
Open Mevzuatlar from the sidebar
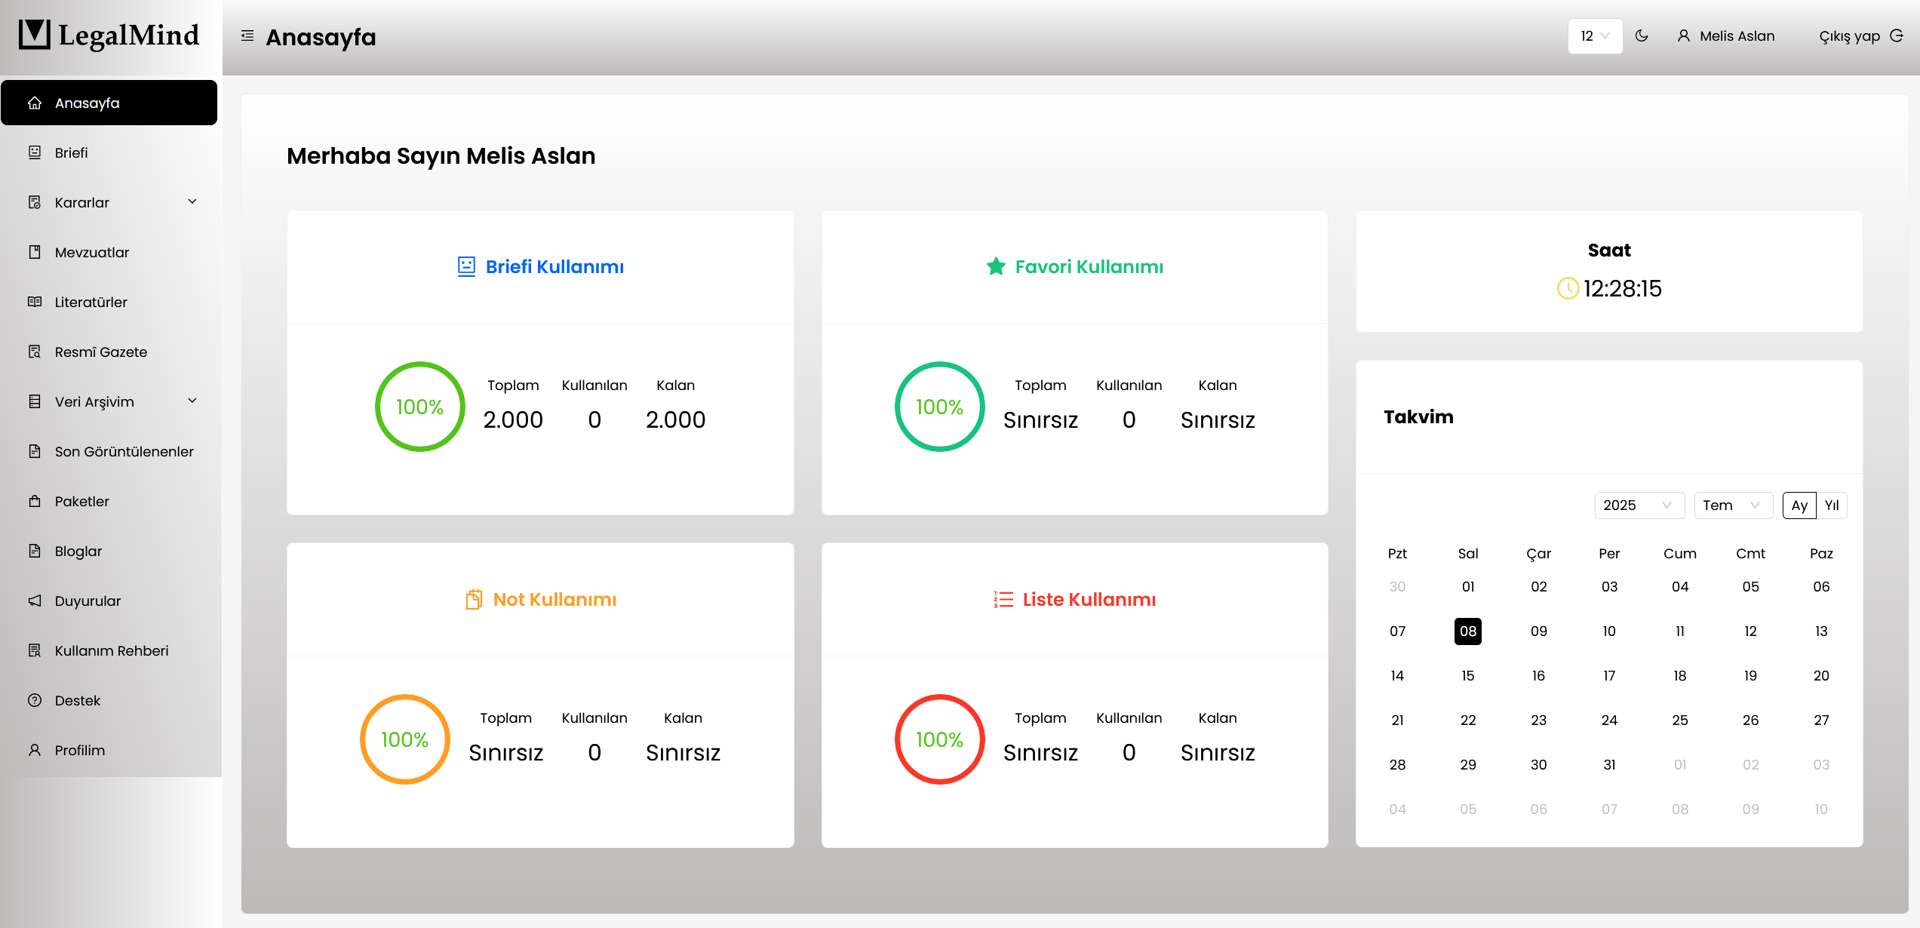[92, 252]
